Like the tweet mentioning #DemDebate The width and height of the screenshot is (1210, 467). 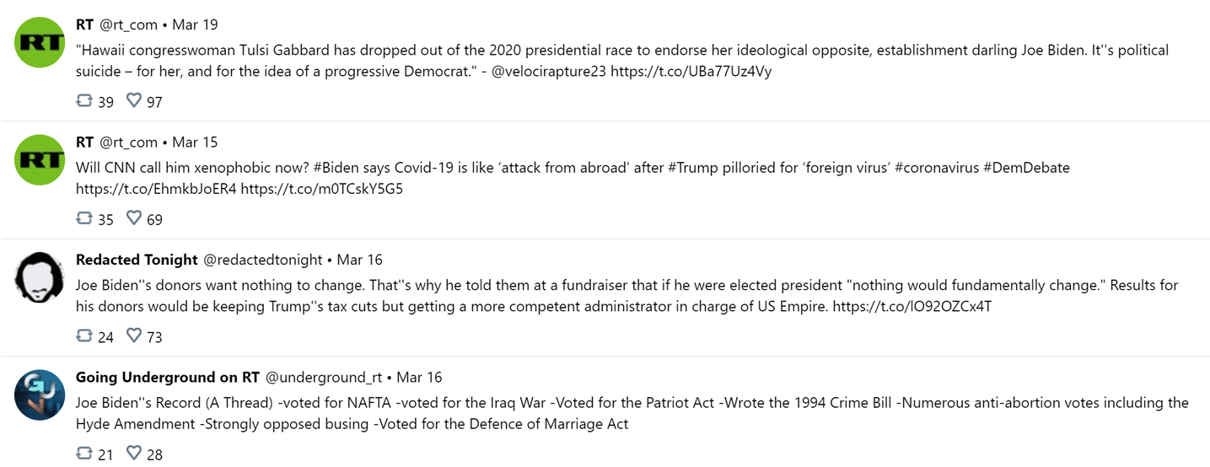[x=133, y=218]
